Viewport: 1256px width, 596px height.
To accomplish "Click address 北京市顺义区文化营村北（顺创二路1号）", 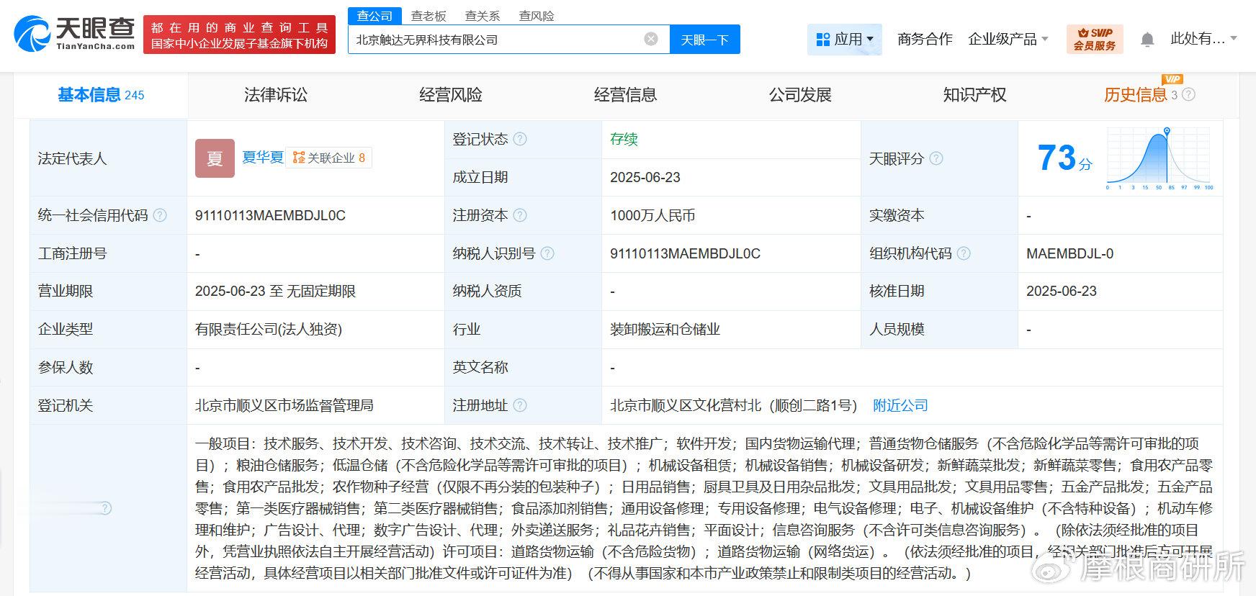I will [733, 405].
